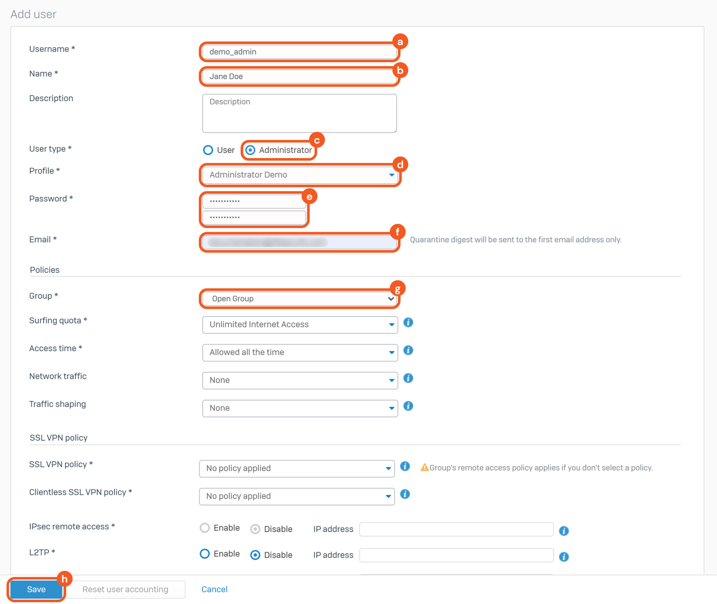Open the SSL VPN policy dropdown

[x=297, y=468]
